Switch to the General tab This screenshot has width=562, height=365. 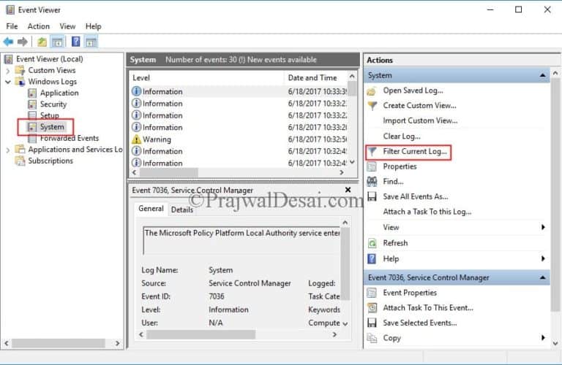[151, 209]
